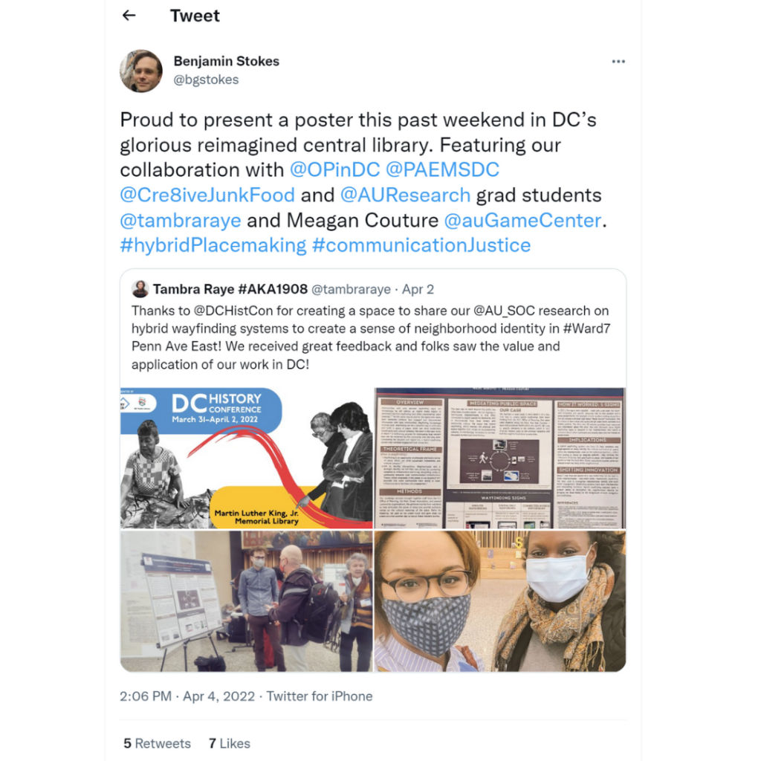
Task: Open the @PAEMSDC mention link
Action: 442,170
